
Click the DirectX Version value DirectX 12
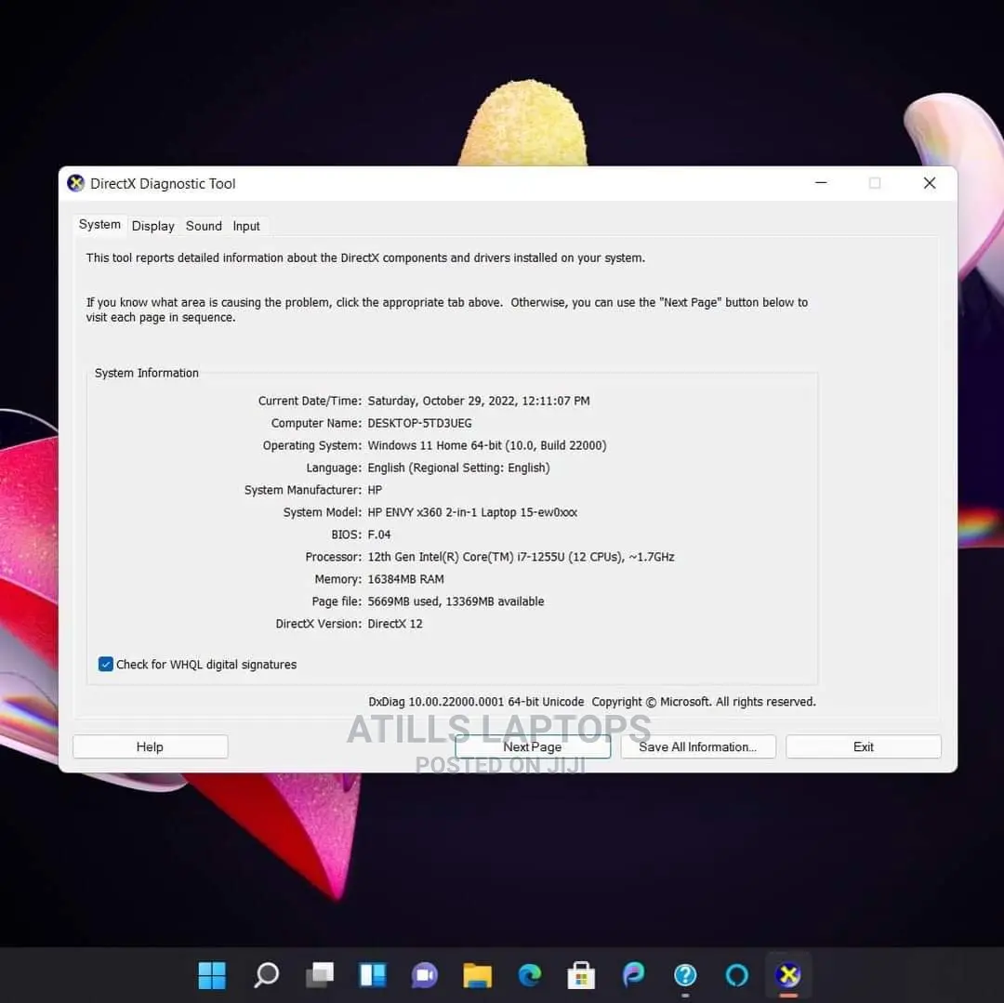tap(395, 624)
